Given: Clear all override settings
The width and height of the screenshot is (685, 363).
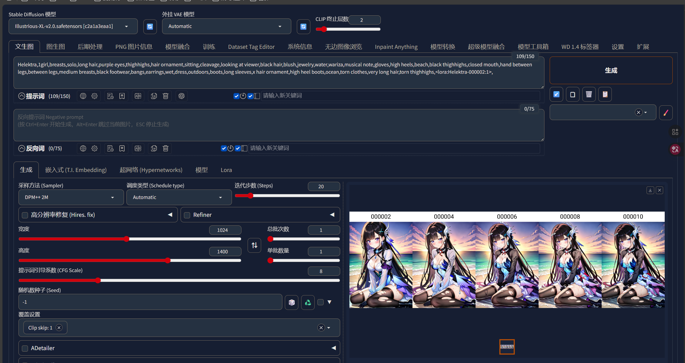Looking at the screenshot, I should tap(321, 328).
